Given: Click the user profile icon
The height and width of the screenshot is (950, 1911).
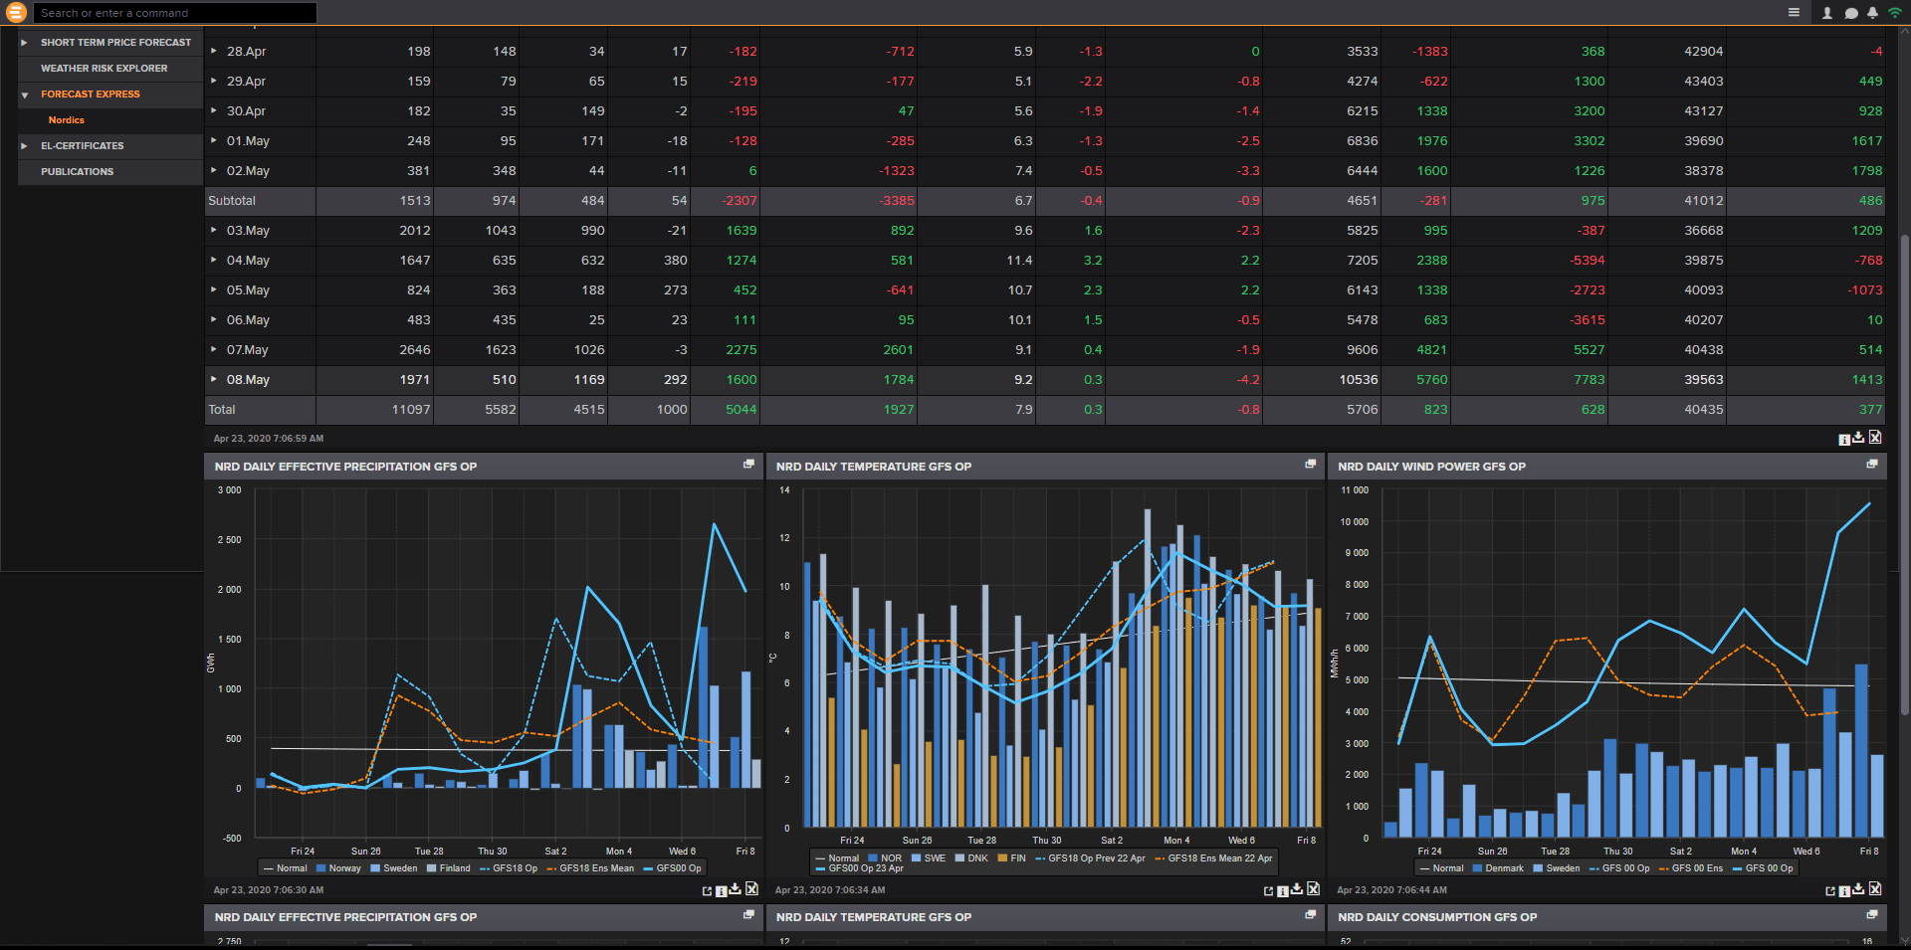Looking at the screenshot, I should (x=1826, y=13).
